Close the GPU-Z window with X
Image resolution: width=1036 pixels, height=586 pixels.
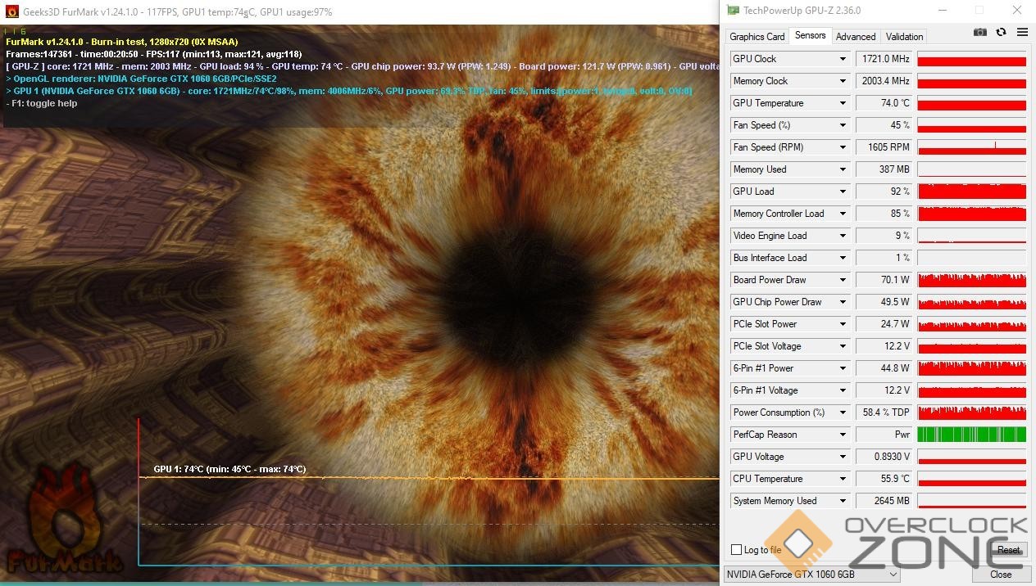click(1017, 11)
